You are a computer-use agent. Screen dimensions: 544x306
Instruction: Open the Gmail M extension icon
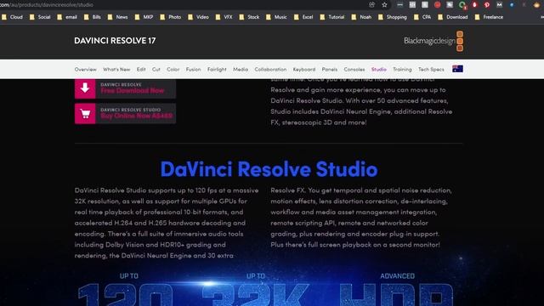(499, 5)
